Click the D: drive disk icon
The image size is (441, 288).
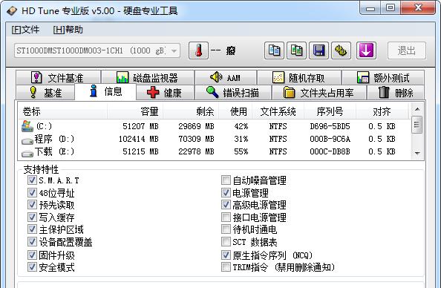click(x=27, y=140)
